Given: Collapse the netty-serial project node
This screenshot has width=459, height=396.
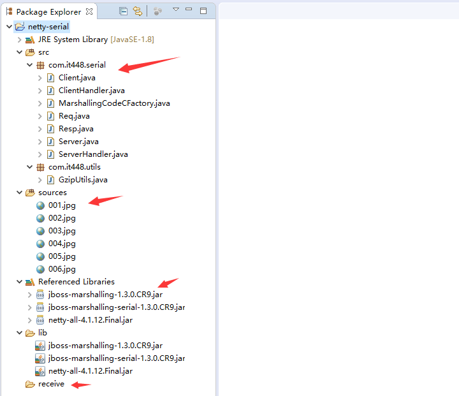Looking at the screenshot, I should [9, 27].
